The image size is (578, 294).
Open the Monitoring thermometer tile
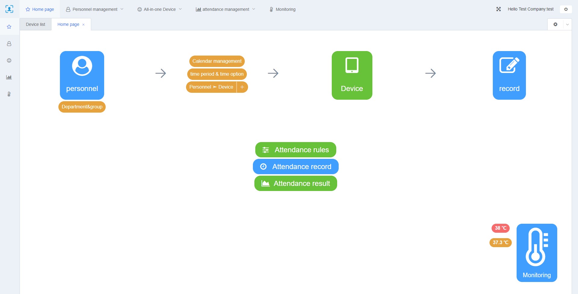(x=536, y=253)
